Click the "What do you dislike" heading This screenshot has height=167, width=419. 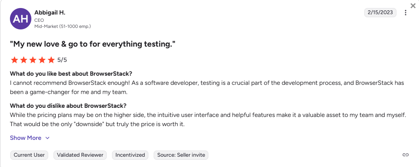pyautogui.click(x=68, y=105)
